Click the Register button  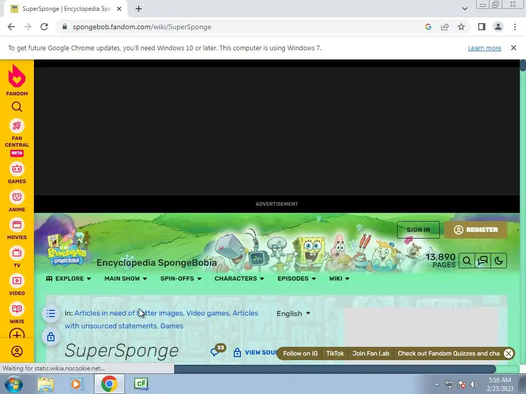(x=476, y=230)
